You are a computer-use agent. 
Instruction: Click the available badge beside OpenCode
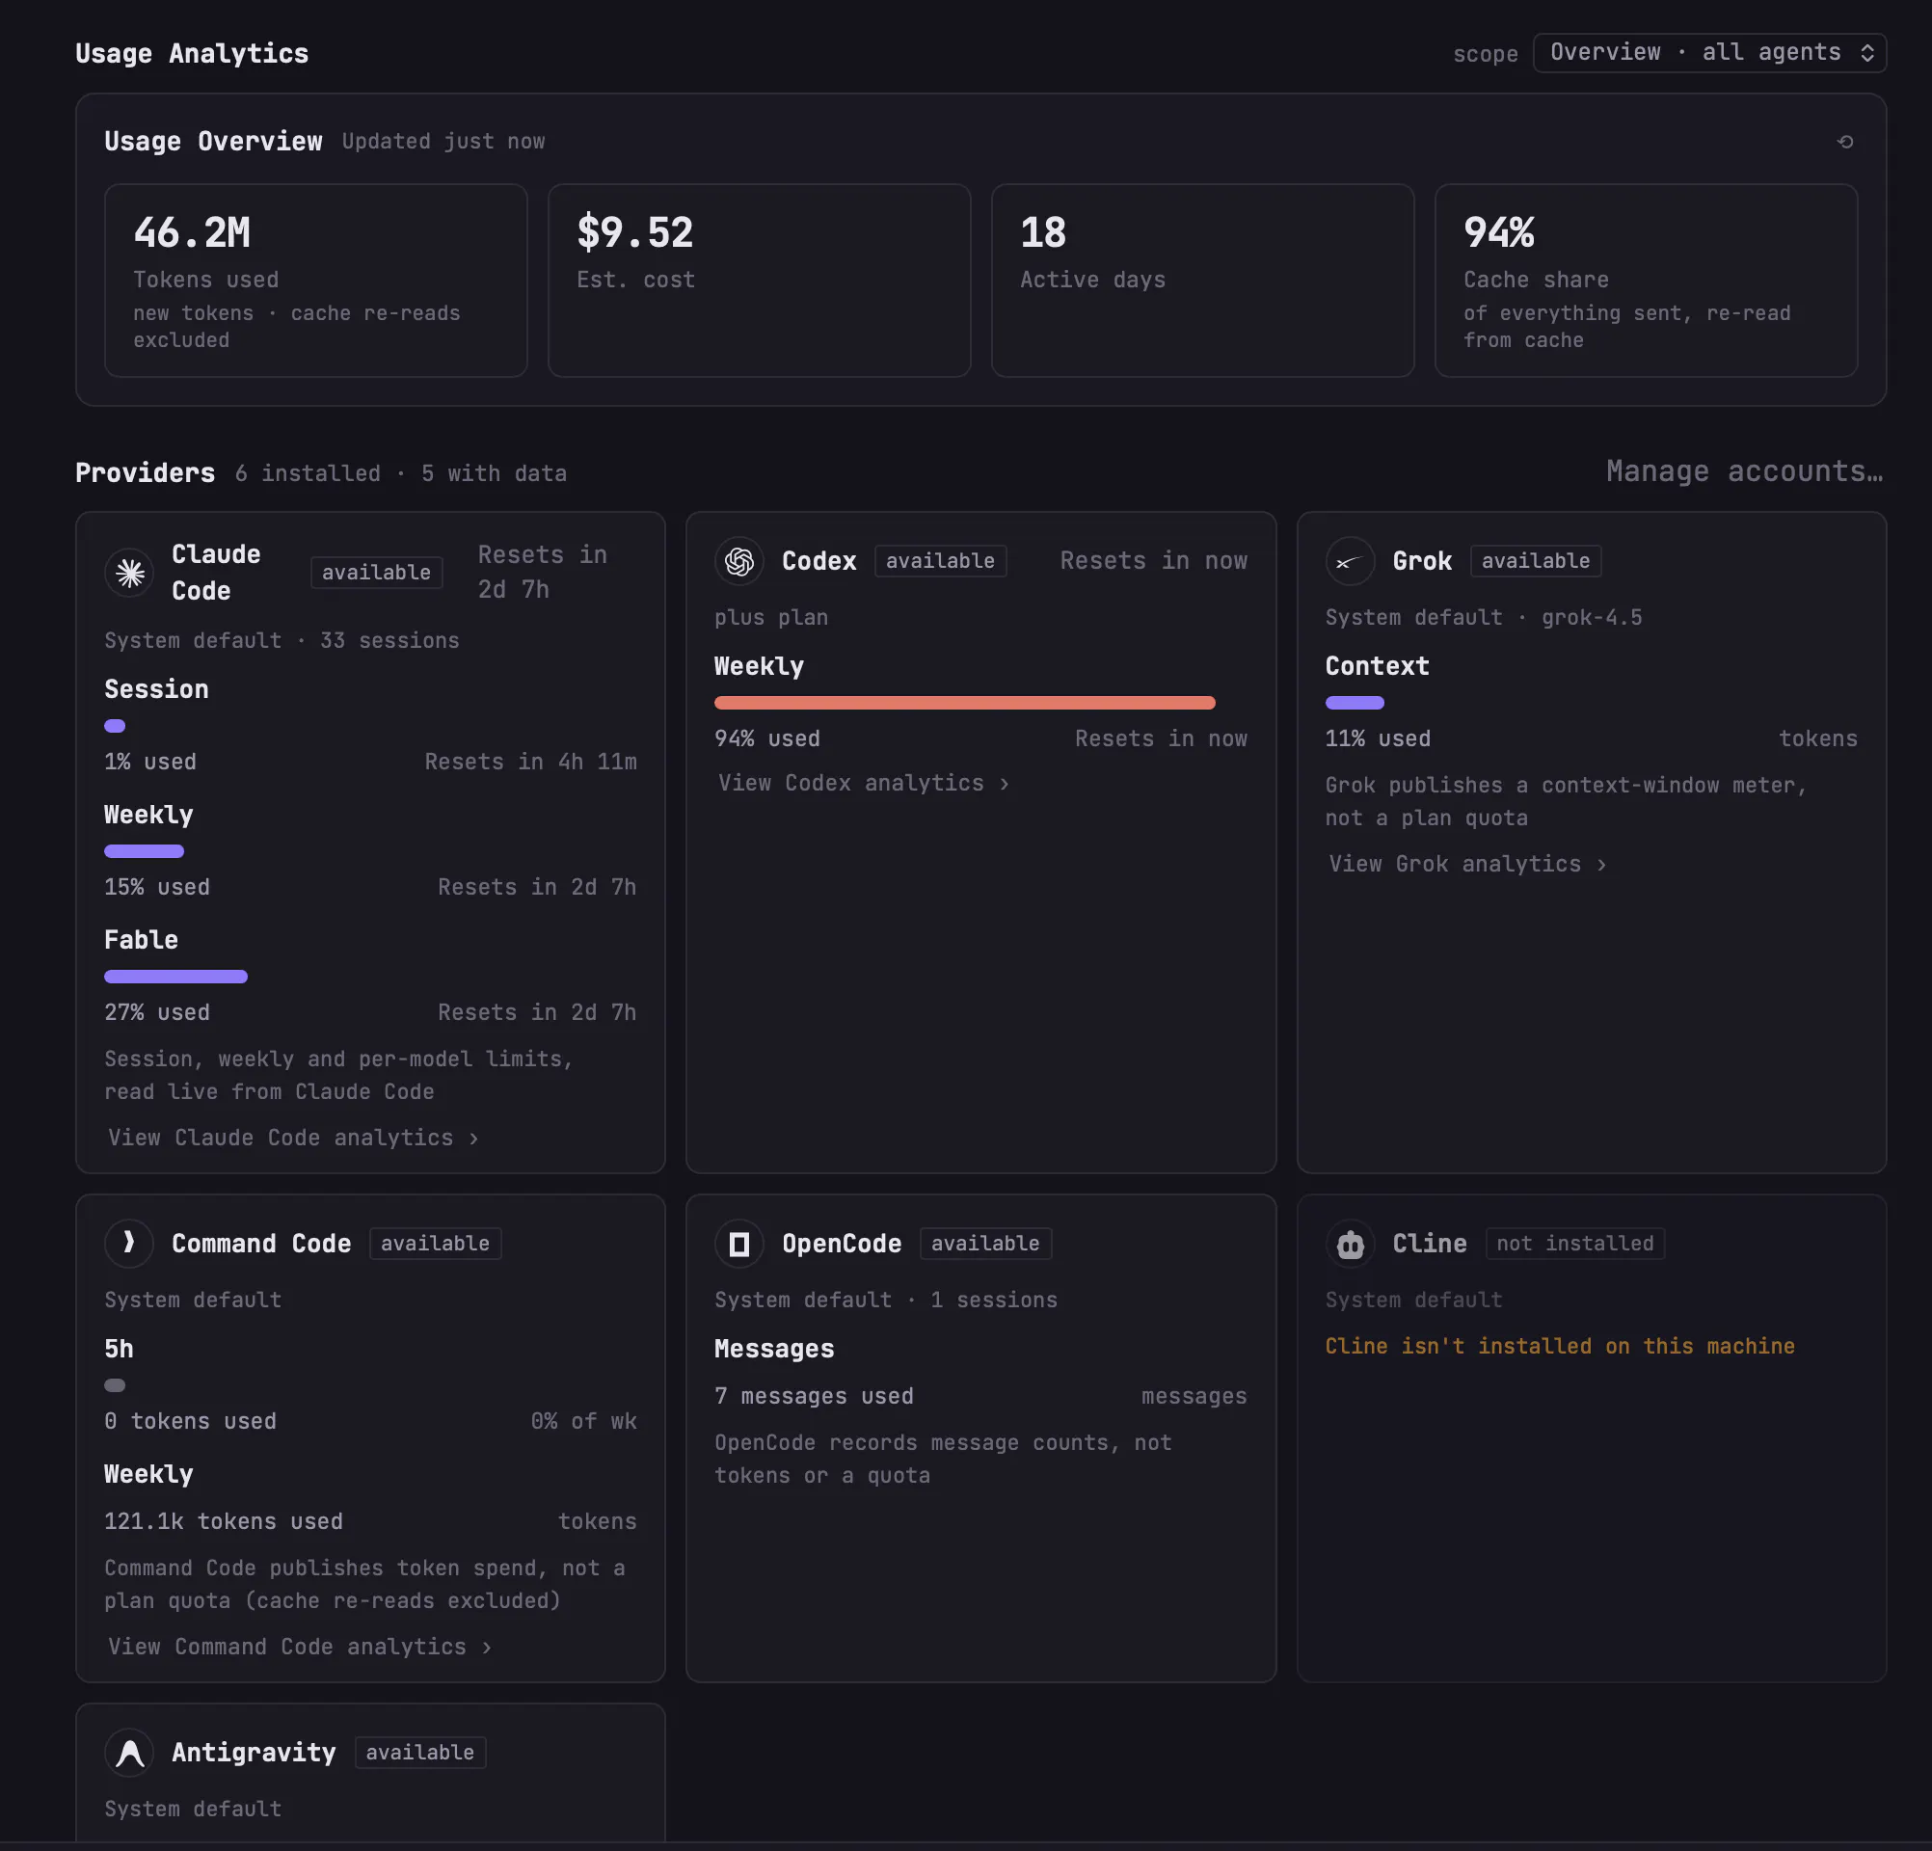[x=985, y=1243]
